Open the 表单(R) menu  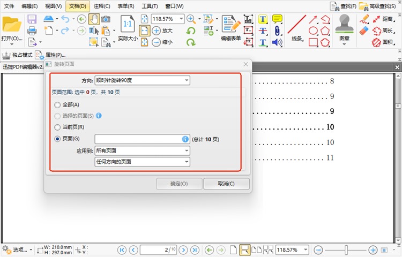click(x=126, y=6)
